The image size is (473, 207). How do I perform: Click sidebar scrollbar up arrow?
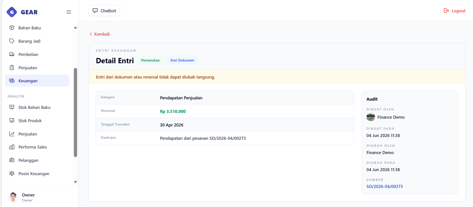pyautogui.click(x=75, y=28)
